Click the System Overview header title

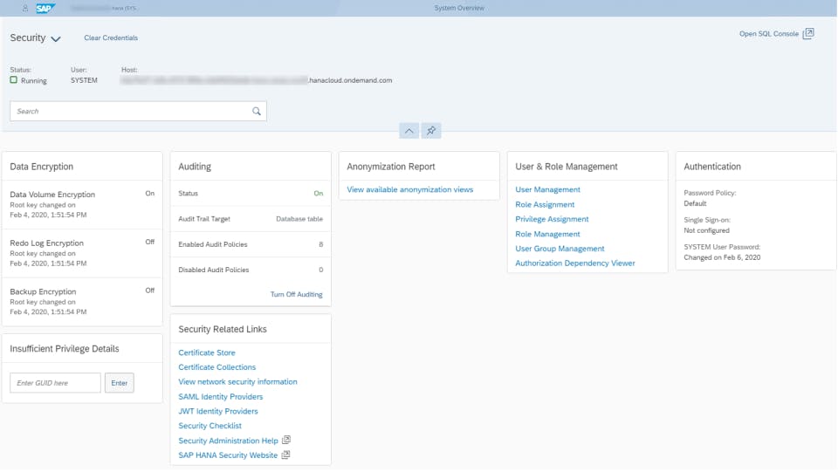coord(459,8)
